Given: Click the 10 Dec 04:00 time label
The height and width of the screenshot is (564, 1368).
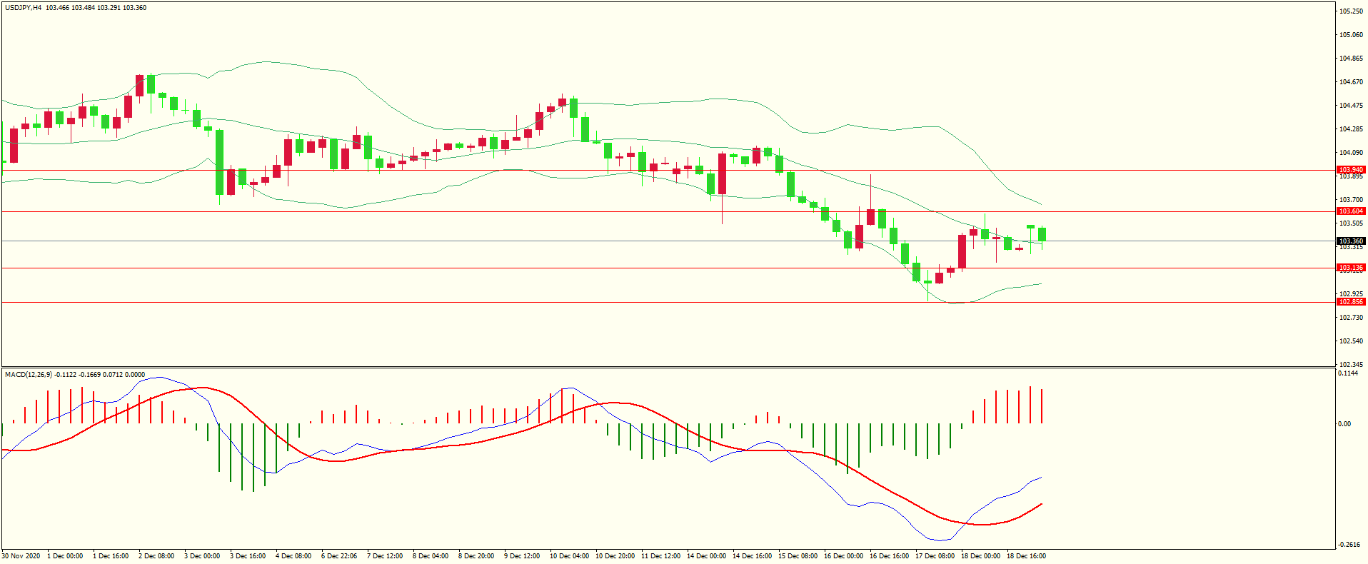Looking at the screenshot, I should coord(569,556).
